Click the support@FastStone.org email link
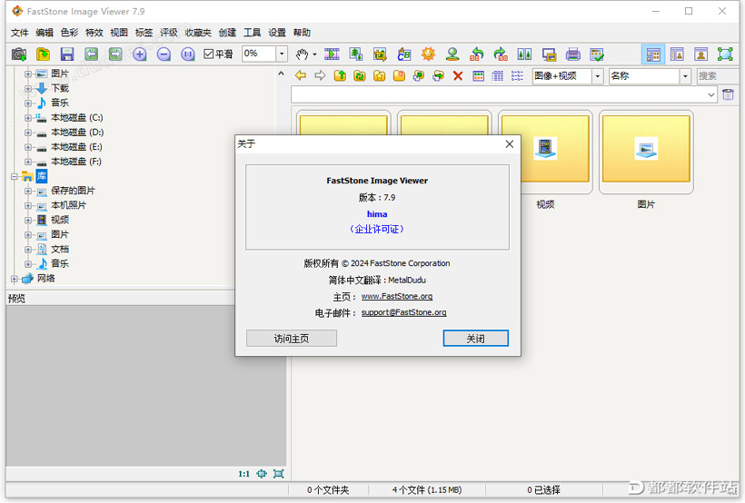This screenshot has width=745, height=503. (404, 312)
